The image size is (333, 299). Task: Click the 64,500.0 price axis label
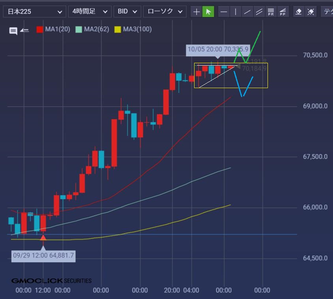[x=315, y=258]
